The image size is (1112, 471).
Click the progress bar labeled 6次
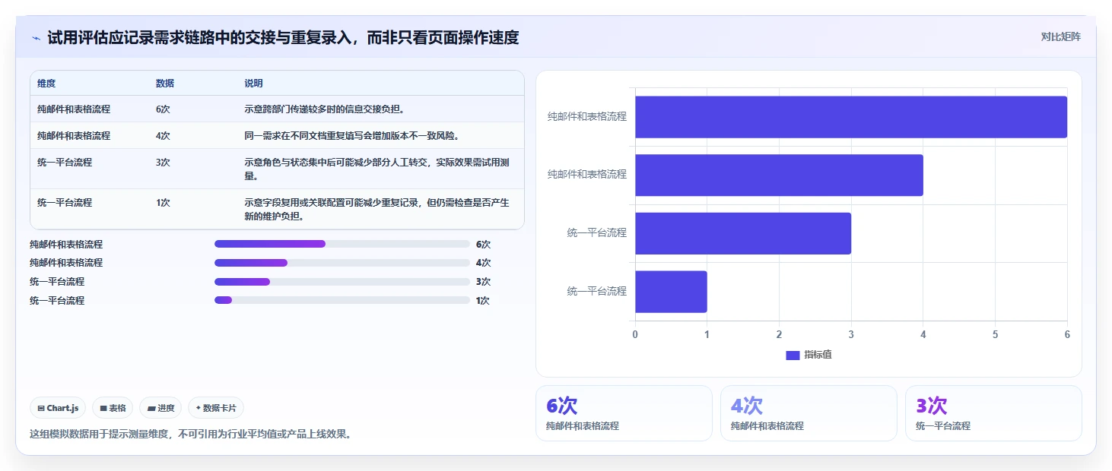[x=342, y=244]
